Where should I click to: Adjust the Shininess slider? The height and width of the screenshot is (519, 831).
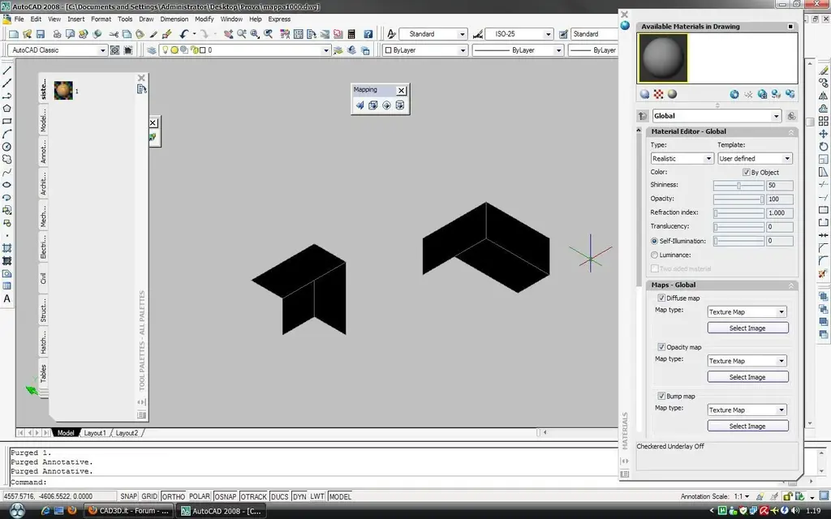[738, 186]
